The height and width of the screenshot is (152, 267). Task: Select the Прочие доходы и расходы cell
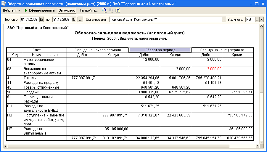point(45,99)
